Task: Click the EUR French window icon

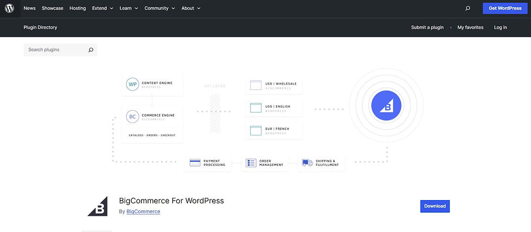Action: click(256, 131)
